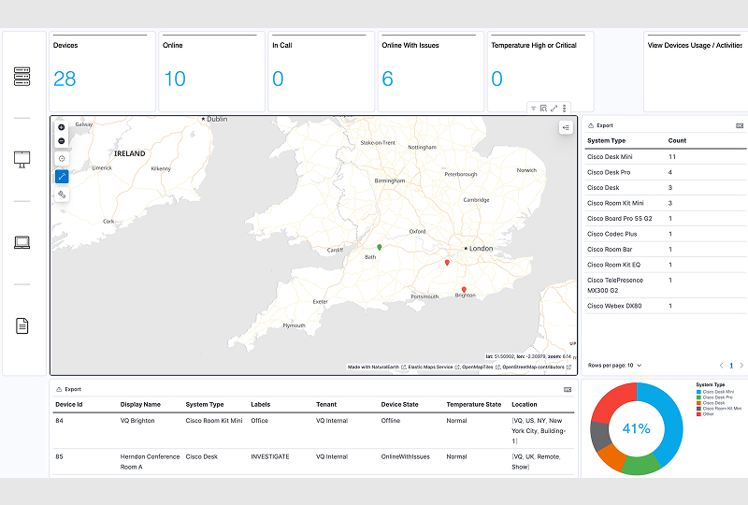Toggle the blue map measure tool
Image resolution: width=748 pixels, height=505 pixels.
(62, 177)
